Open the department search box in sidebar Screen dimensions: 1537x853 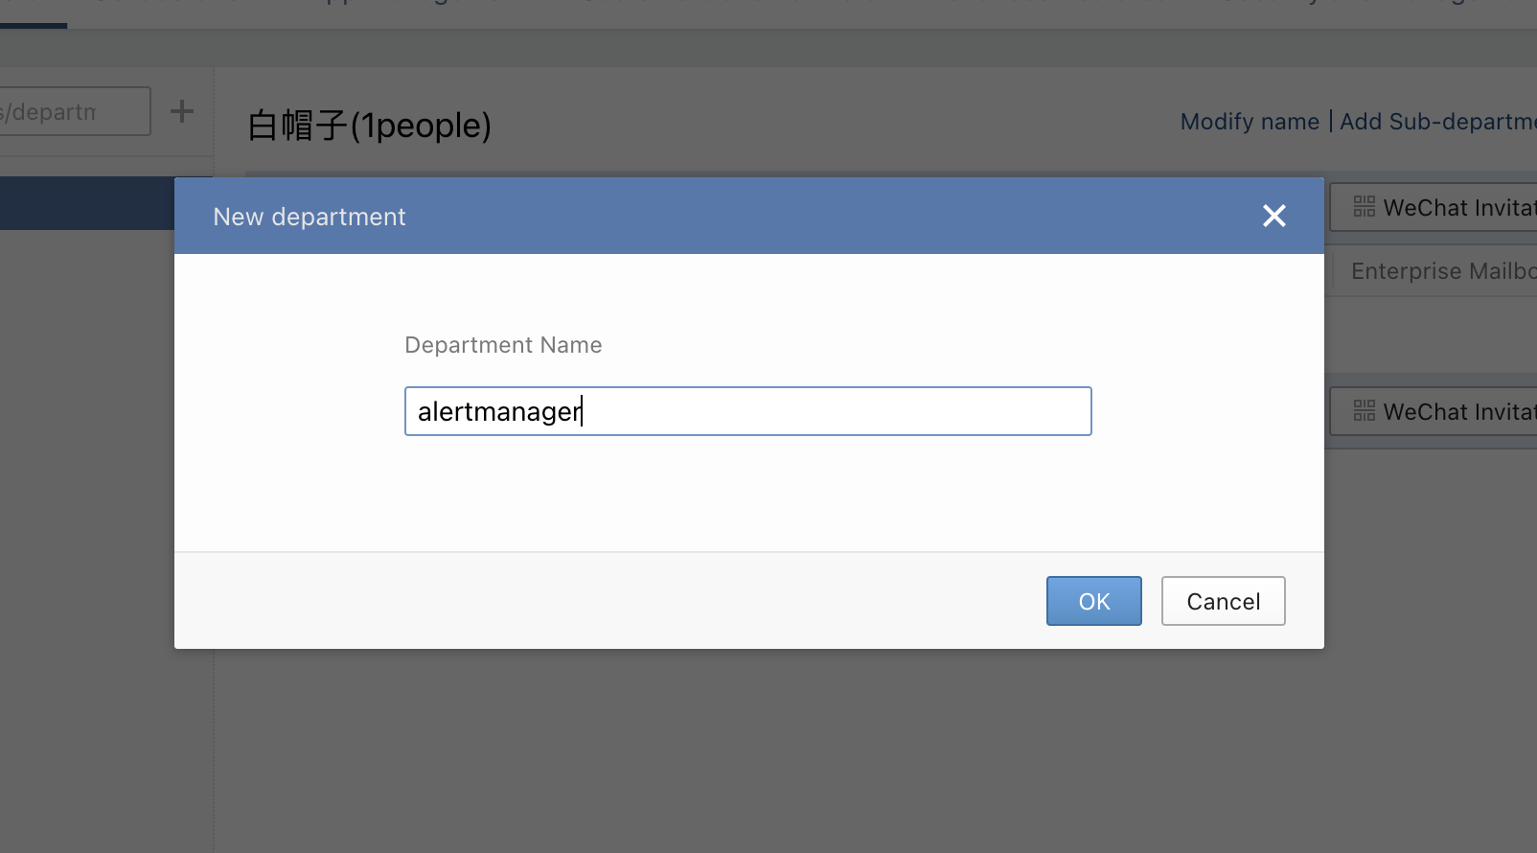(75, 111)
